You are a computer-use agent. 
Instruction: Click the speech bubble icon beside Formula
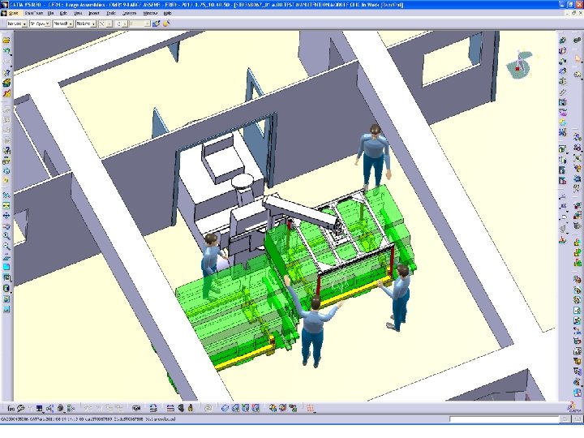(x=20, y=409)
